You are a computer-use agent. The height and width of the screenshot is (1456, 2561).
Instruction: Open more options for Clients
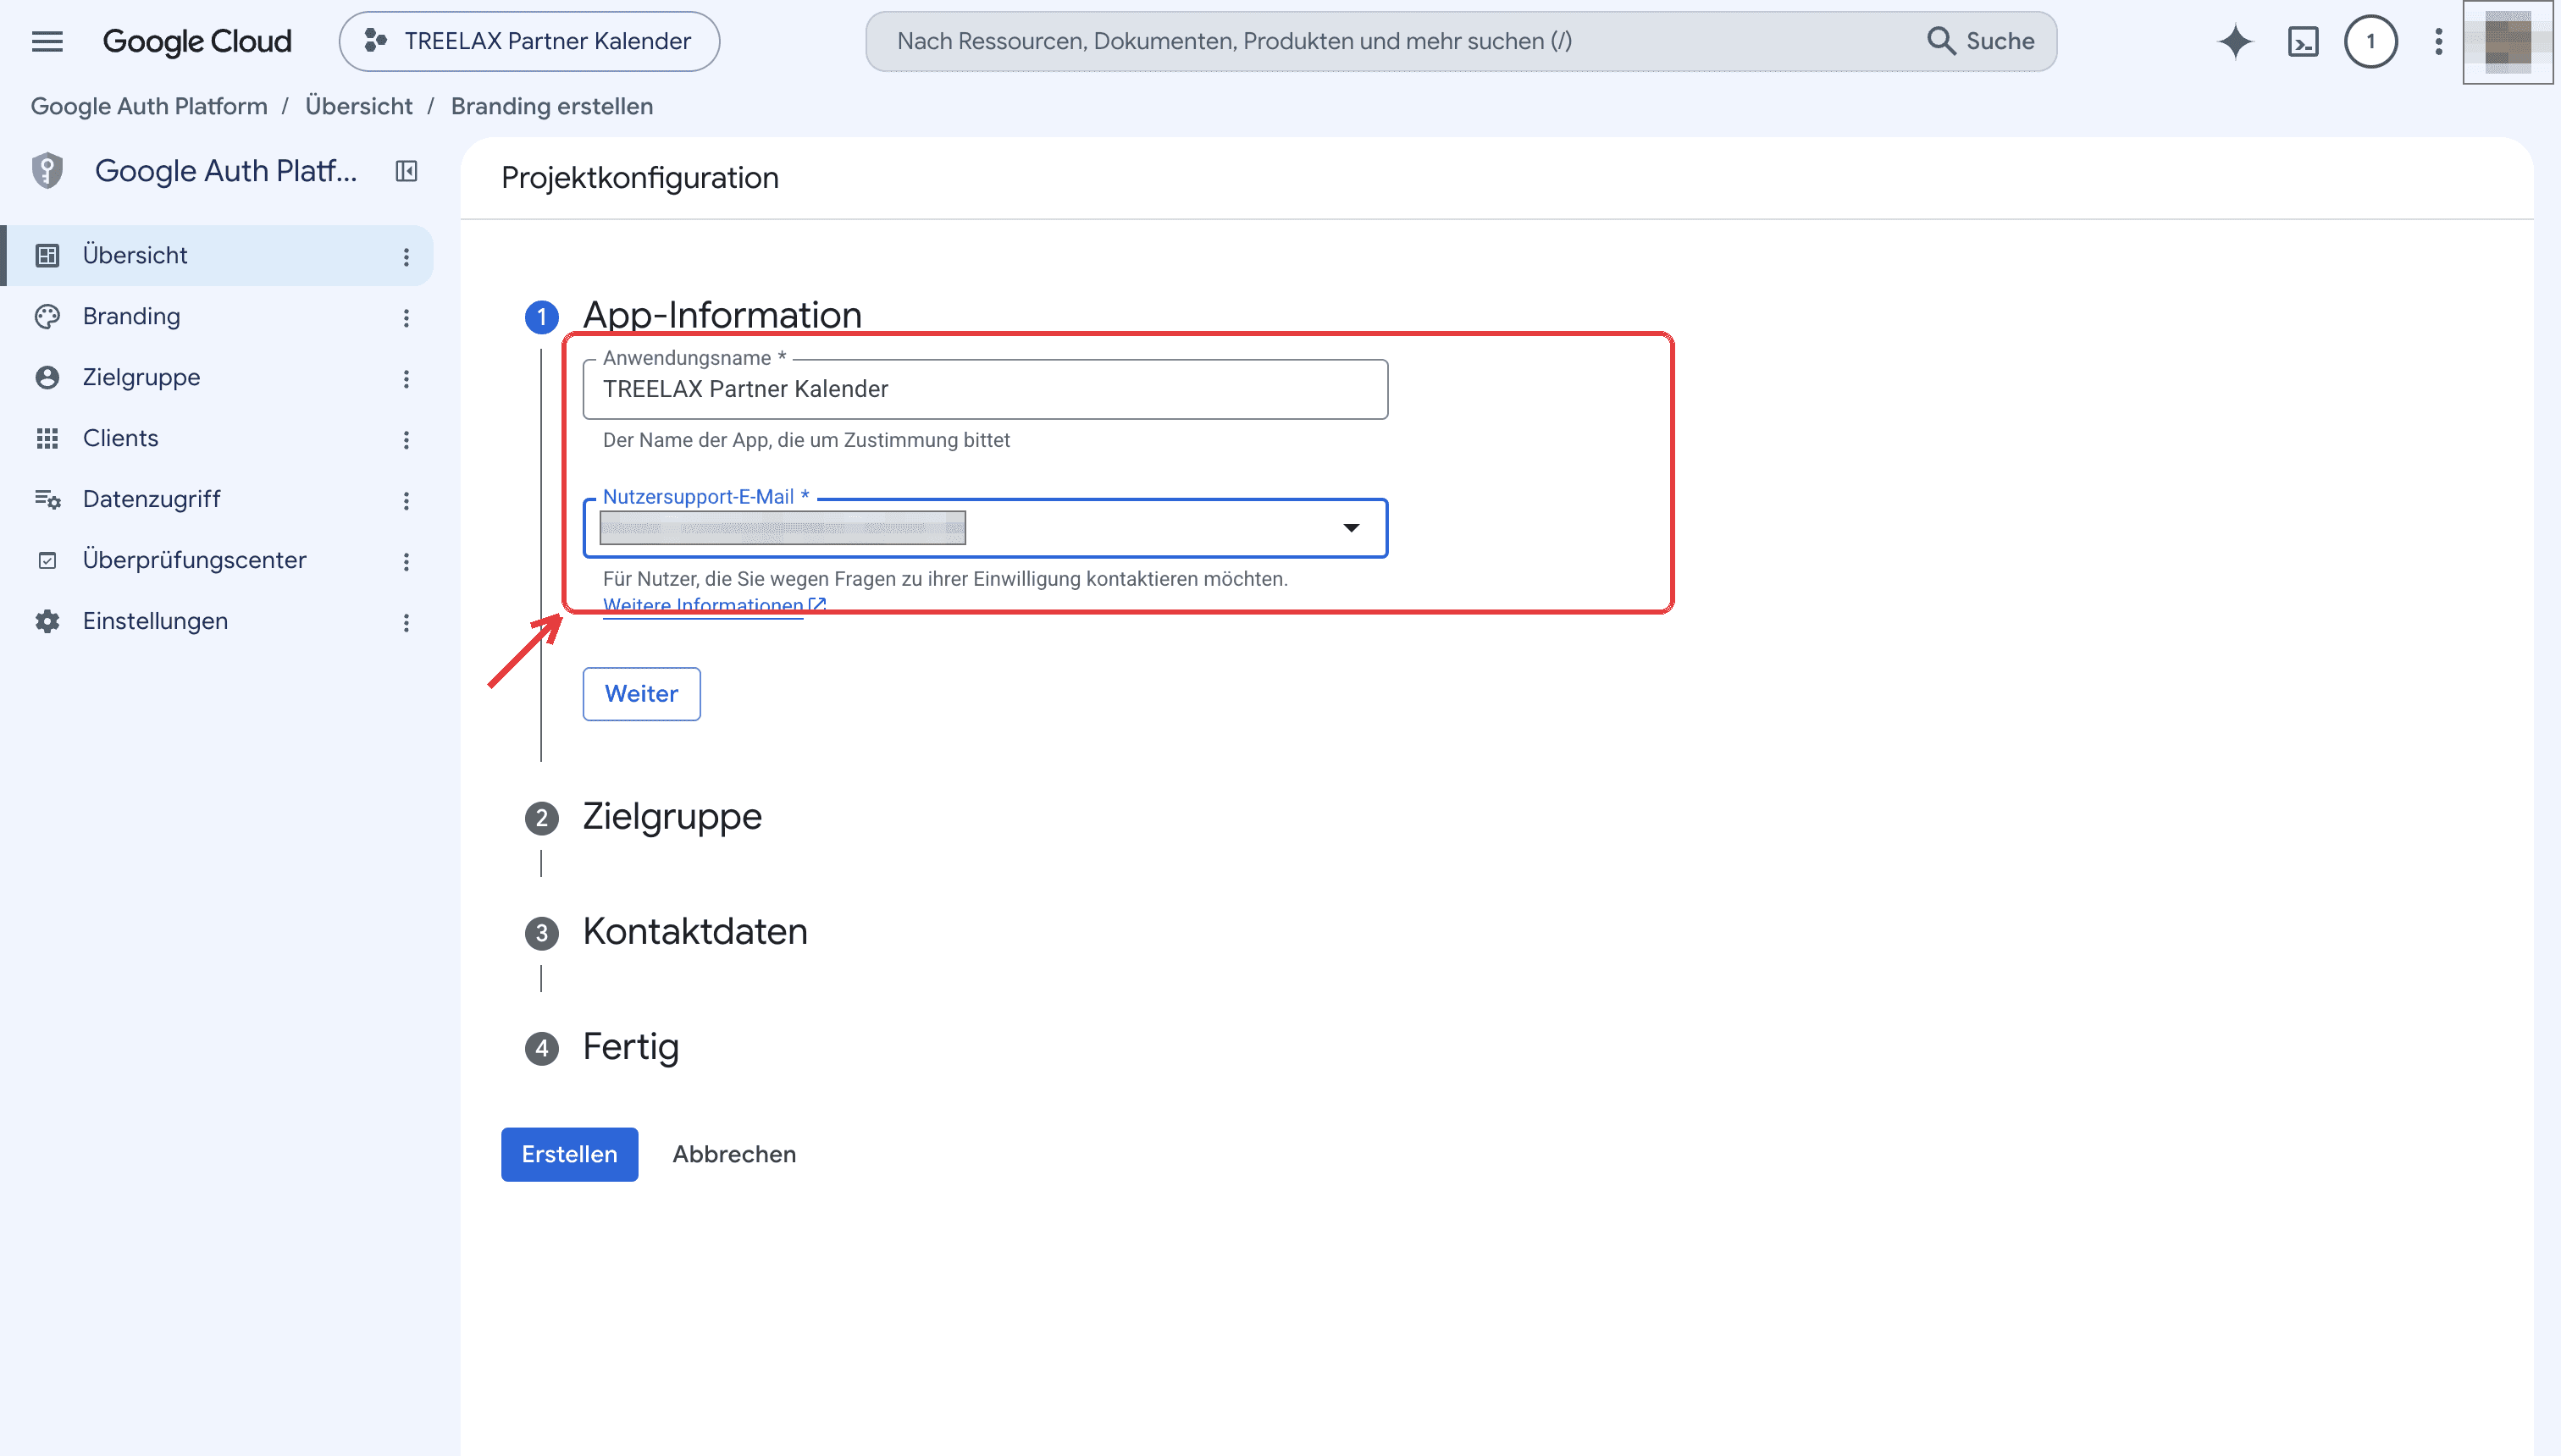(x=407, y=440)
